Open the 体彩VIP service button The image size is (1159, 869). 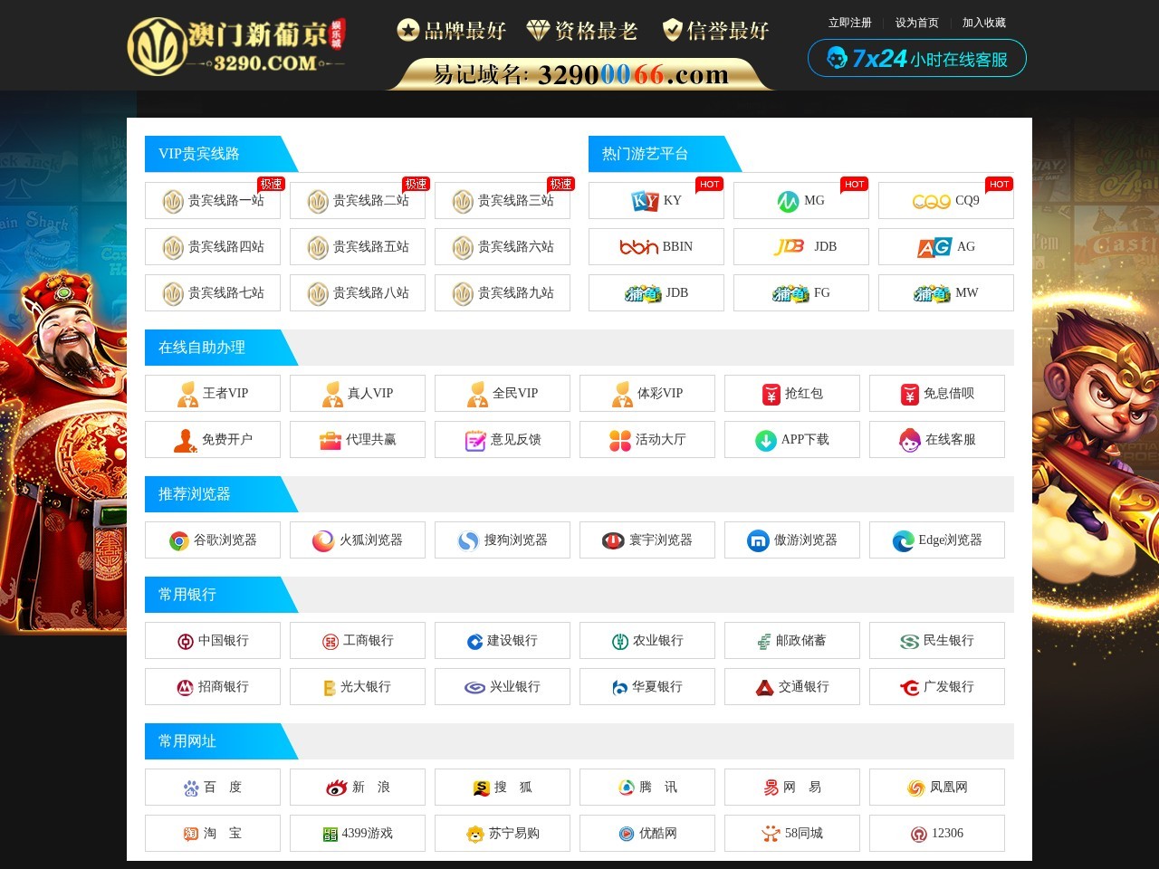[x=647, y=394]
